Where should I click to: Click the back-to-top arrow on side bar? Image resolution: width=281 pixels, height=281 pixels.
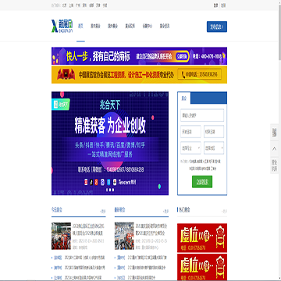click(275, 149)
